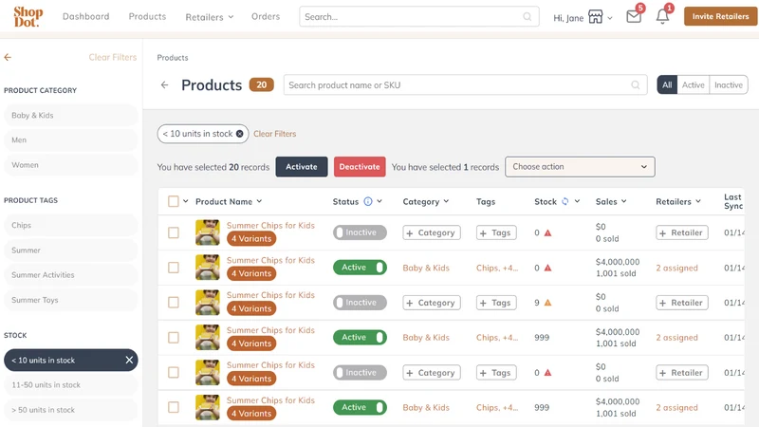Check the second product row checkbox
This screenshot has height=427, width=759.
coord(174,268)
